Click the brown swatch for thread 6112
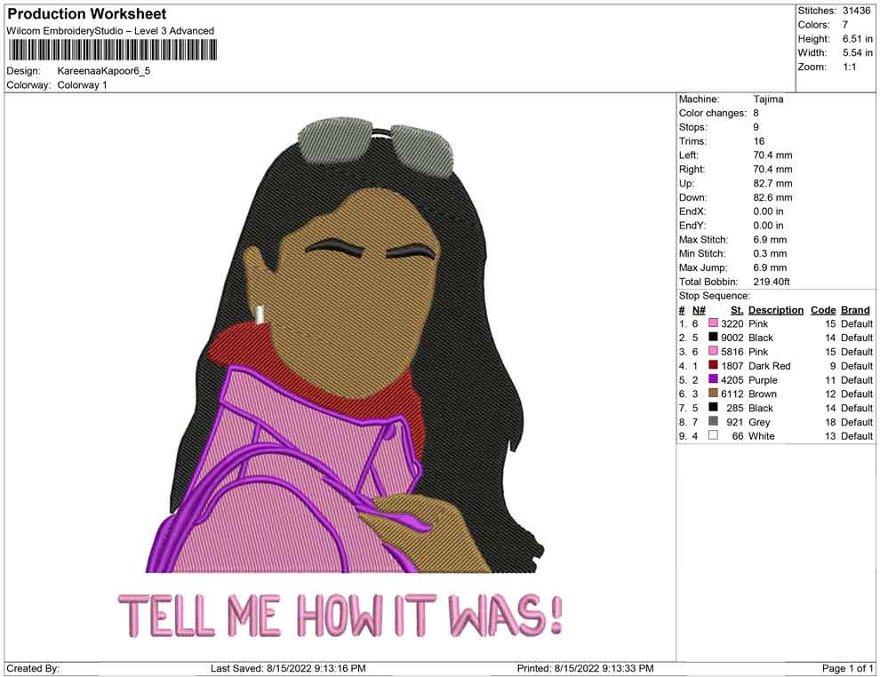Image resolution: width=880 pixels, height=677 pixels. click(713, 394)
